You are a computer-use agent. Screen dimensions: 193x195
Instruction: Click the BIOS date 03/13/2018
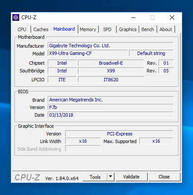(110, 115)
